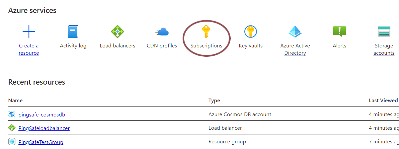
Task: Click the CDN profiles cloud icon
Action: pyautogui.click(x=162, y=32)
